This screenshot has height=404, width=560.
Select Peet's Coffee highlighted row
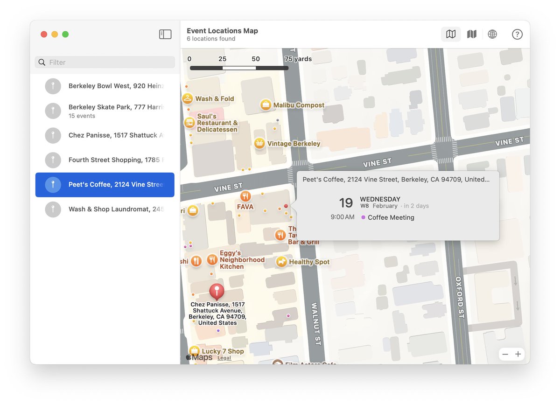[105, 185]
